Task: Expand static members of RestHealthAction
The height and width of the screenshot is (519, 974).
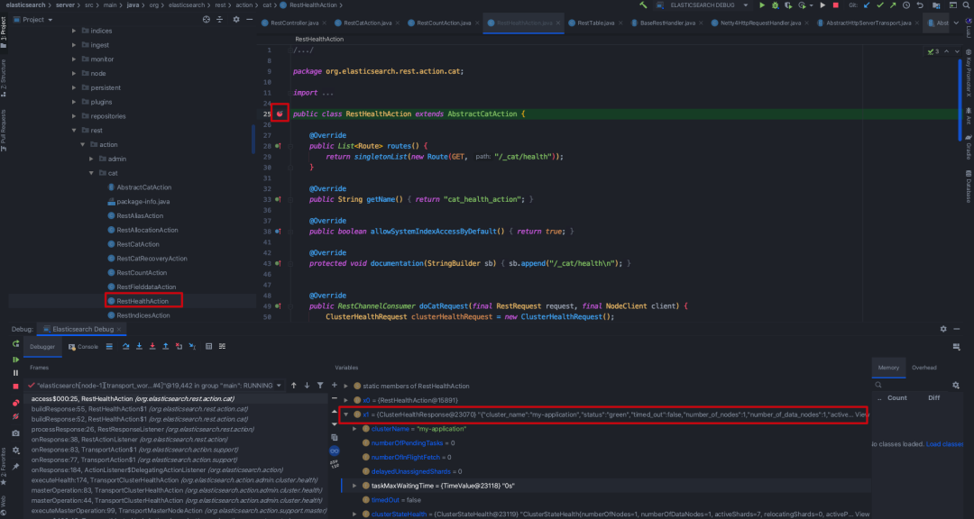Action: pyautogui.click(x=346, y=387)
